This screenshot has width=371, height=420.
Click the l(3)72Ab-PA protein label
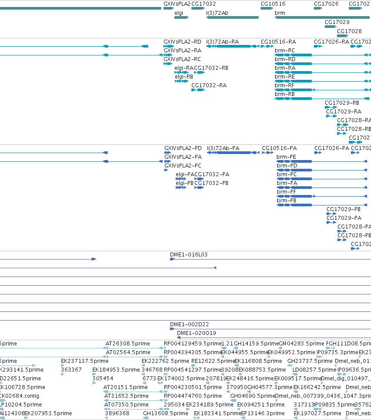point(223,148)
